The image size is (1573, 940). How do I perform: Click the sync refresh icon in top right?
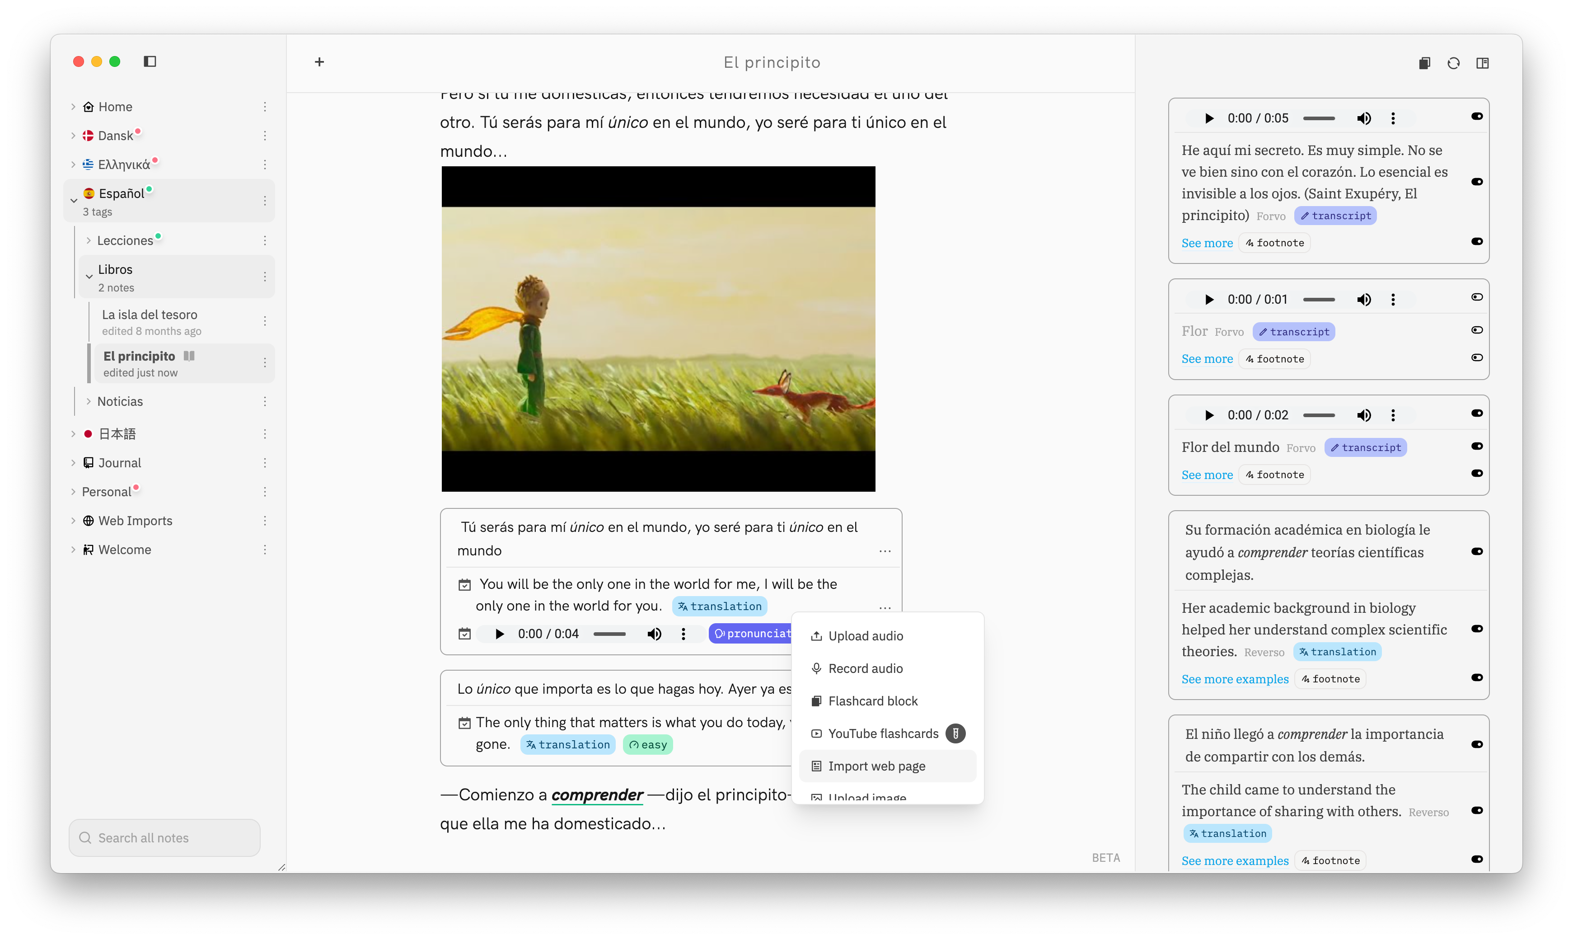click(x=1453, y=63)
